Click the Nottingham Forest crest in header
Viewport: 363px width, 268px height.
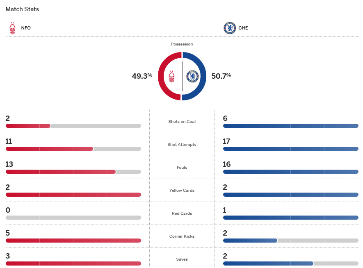12,28
